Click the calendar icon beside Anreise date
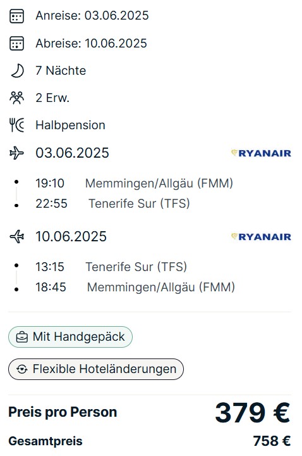Viewport: 302px width, 456px height. pos(16,16)
